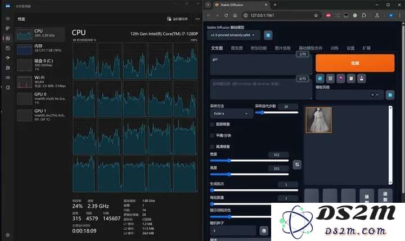This screenshot has width=405, height=241.
Task: Toggle pink extra networks icon
Action: [x=341, y=78]
